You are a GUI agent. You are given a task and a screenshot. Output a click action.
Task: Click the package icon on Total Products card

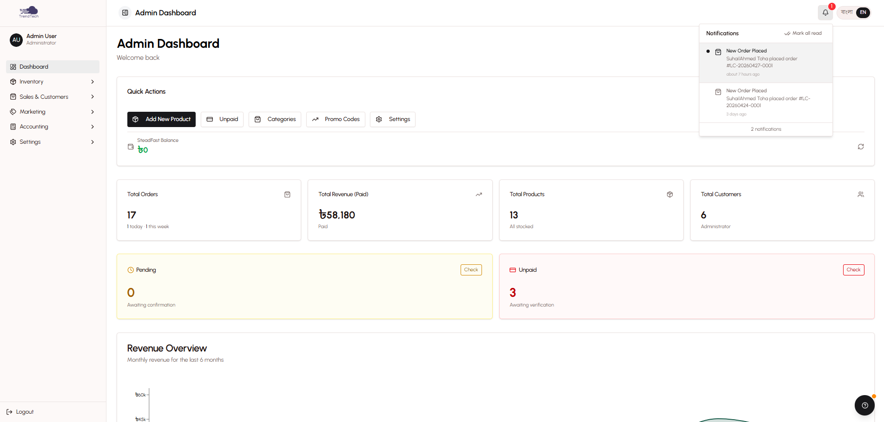670,194
